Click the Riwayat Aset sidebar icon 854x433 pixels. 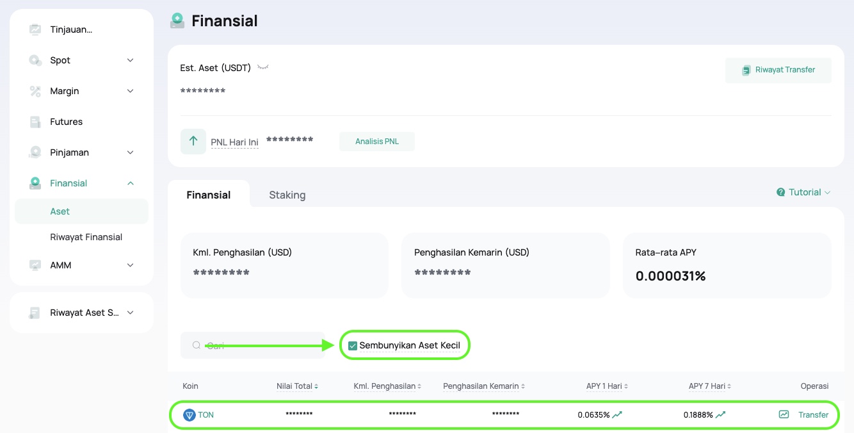coord(35,313)
